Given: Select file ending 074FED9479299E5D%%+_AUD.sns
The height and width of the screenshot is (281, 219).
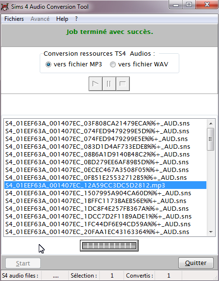Looking at the screenshot, I should [105, 131].
